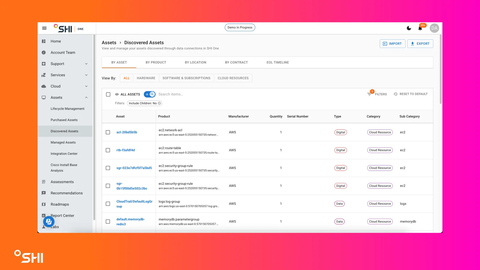The width and height of the screenshot is (480, 270).
Task: Open the acl-20bd5b5b asset link
Action: 127,132
